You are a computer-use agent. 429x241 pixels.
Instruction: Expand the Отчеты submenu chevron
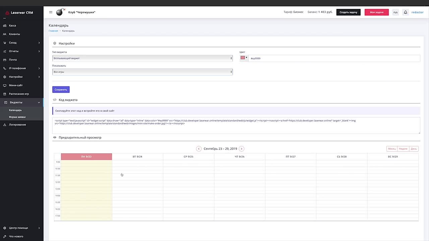[39, 51]
